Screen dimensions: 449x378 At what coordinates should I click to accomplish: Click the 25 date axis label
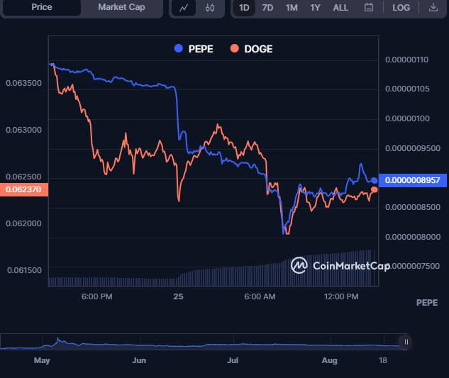[178, 296]
